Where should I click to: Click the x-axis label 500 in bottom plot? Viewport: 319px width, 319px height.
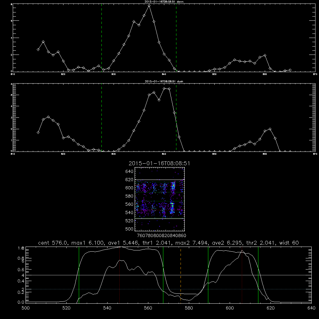[x=26, y=308]
